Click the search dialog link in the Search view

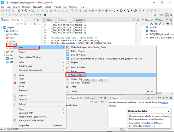(x=139, y=104)
